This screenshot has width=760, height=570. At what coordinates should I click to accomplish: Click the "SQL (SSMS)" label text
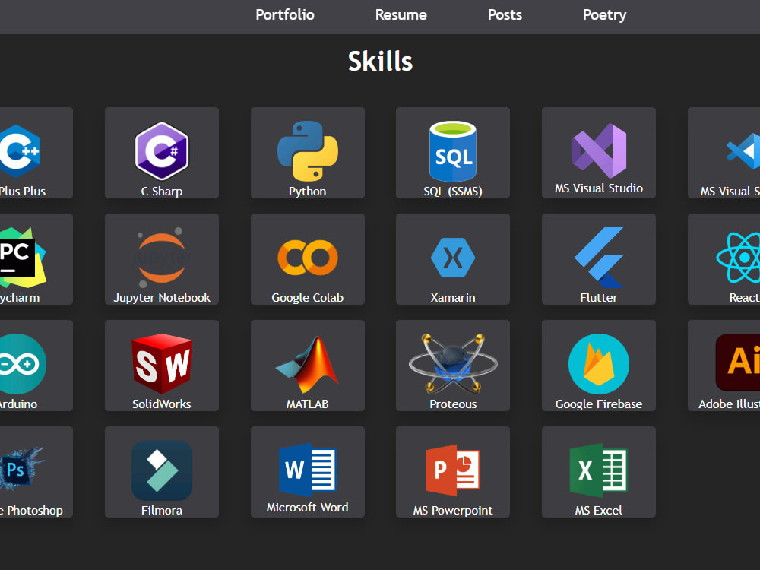(x=453, y=192)
